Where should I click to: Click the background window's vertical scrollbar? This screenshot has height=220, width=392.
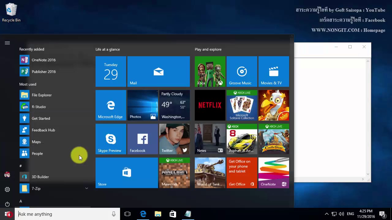tap(368, 118)
